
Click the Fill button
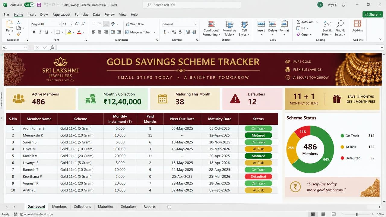click(302, 28)
